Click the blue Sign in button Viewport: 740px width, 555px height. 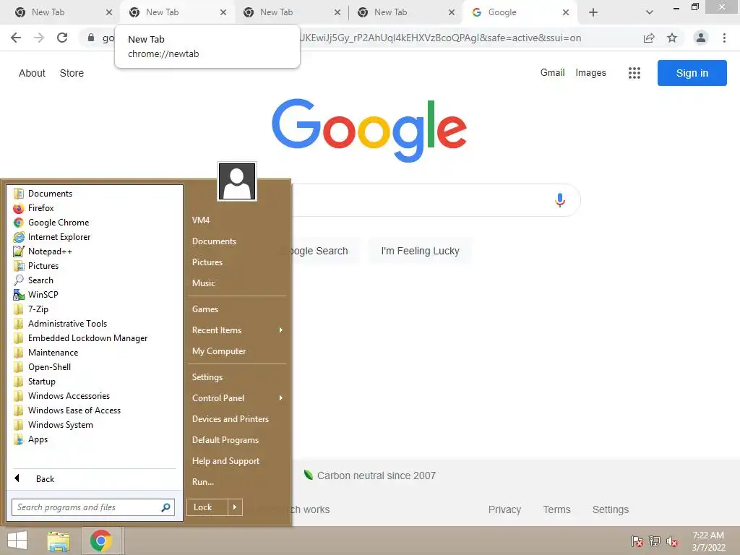point(692,73)
